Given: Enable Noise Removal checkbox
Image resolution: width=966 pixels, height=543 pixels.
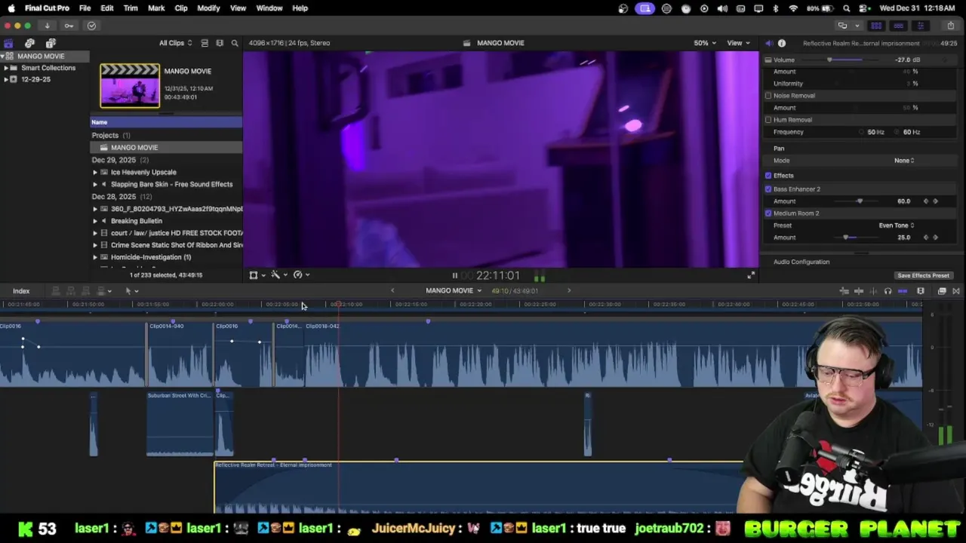Looking at the screenshot, I should coord(768,96).
